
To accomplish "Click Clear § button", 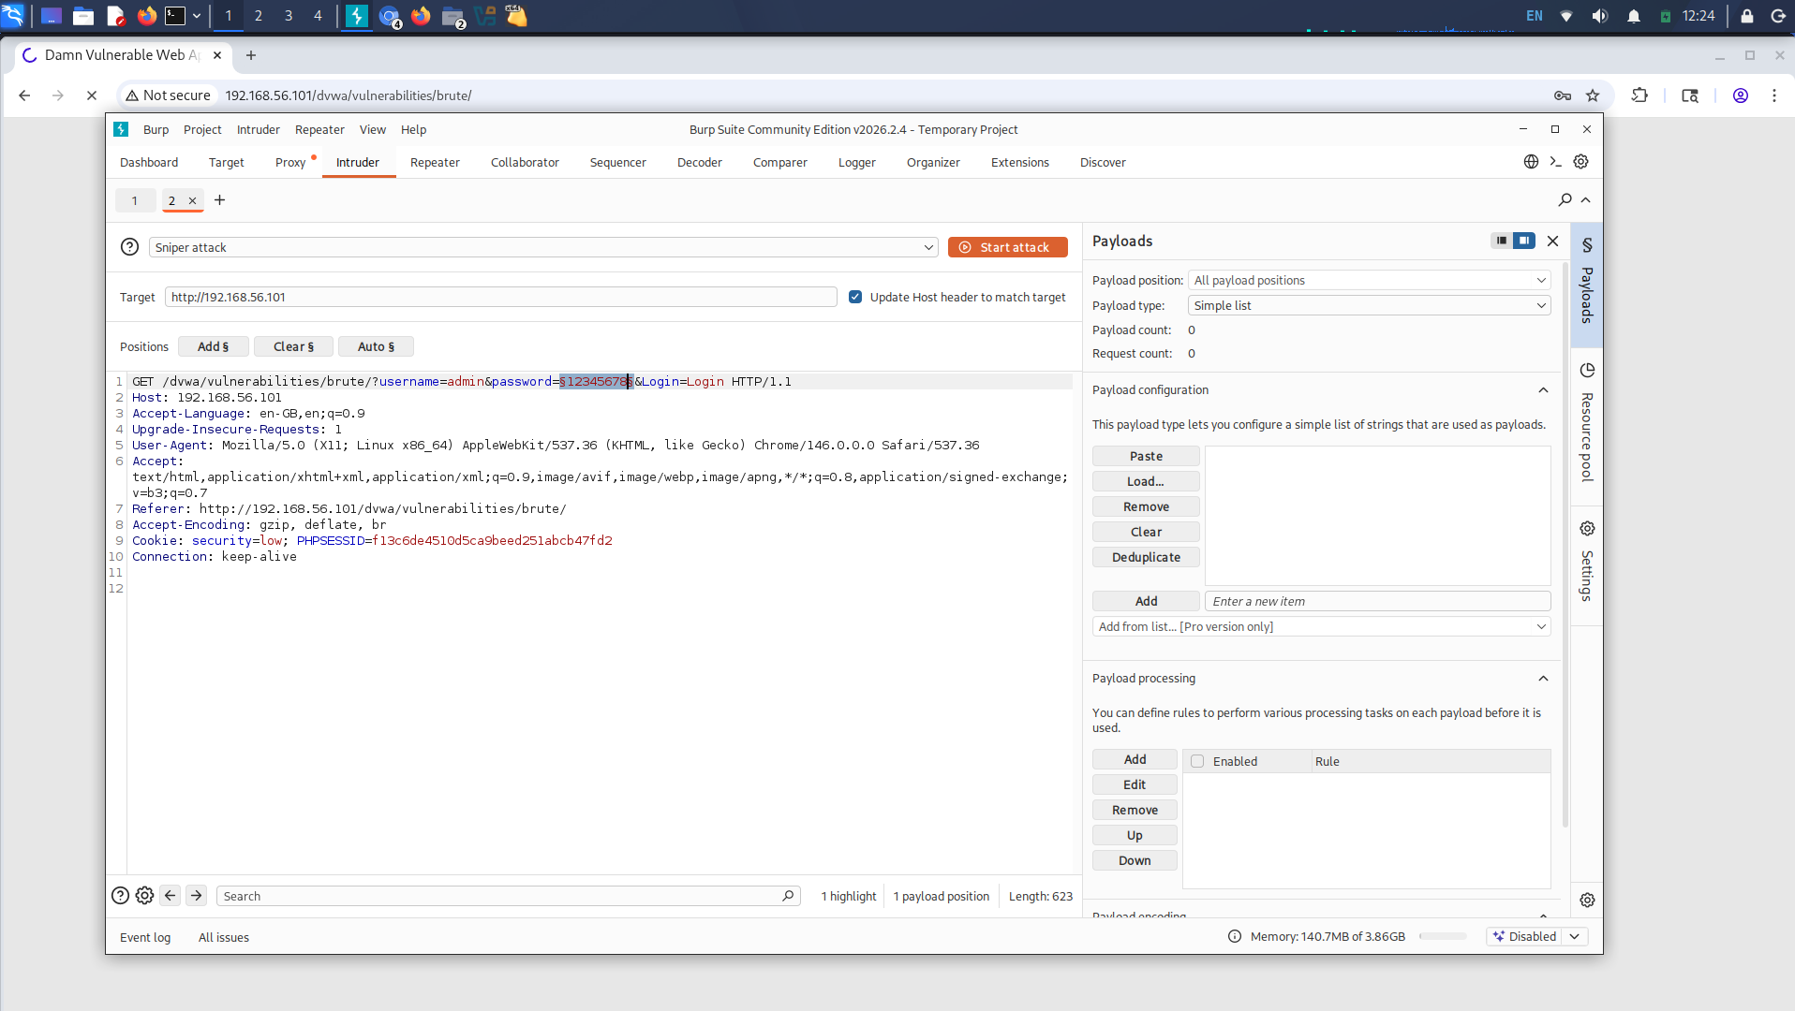I will tap(293, 346).
